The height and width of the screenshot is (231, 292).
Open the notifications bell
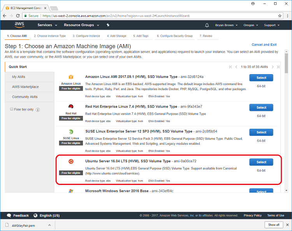tap(207, 25)
